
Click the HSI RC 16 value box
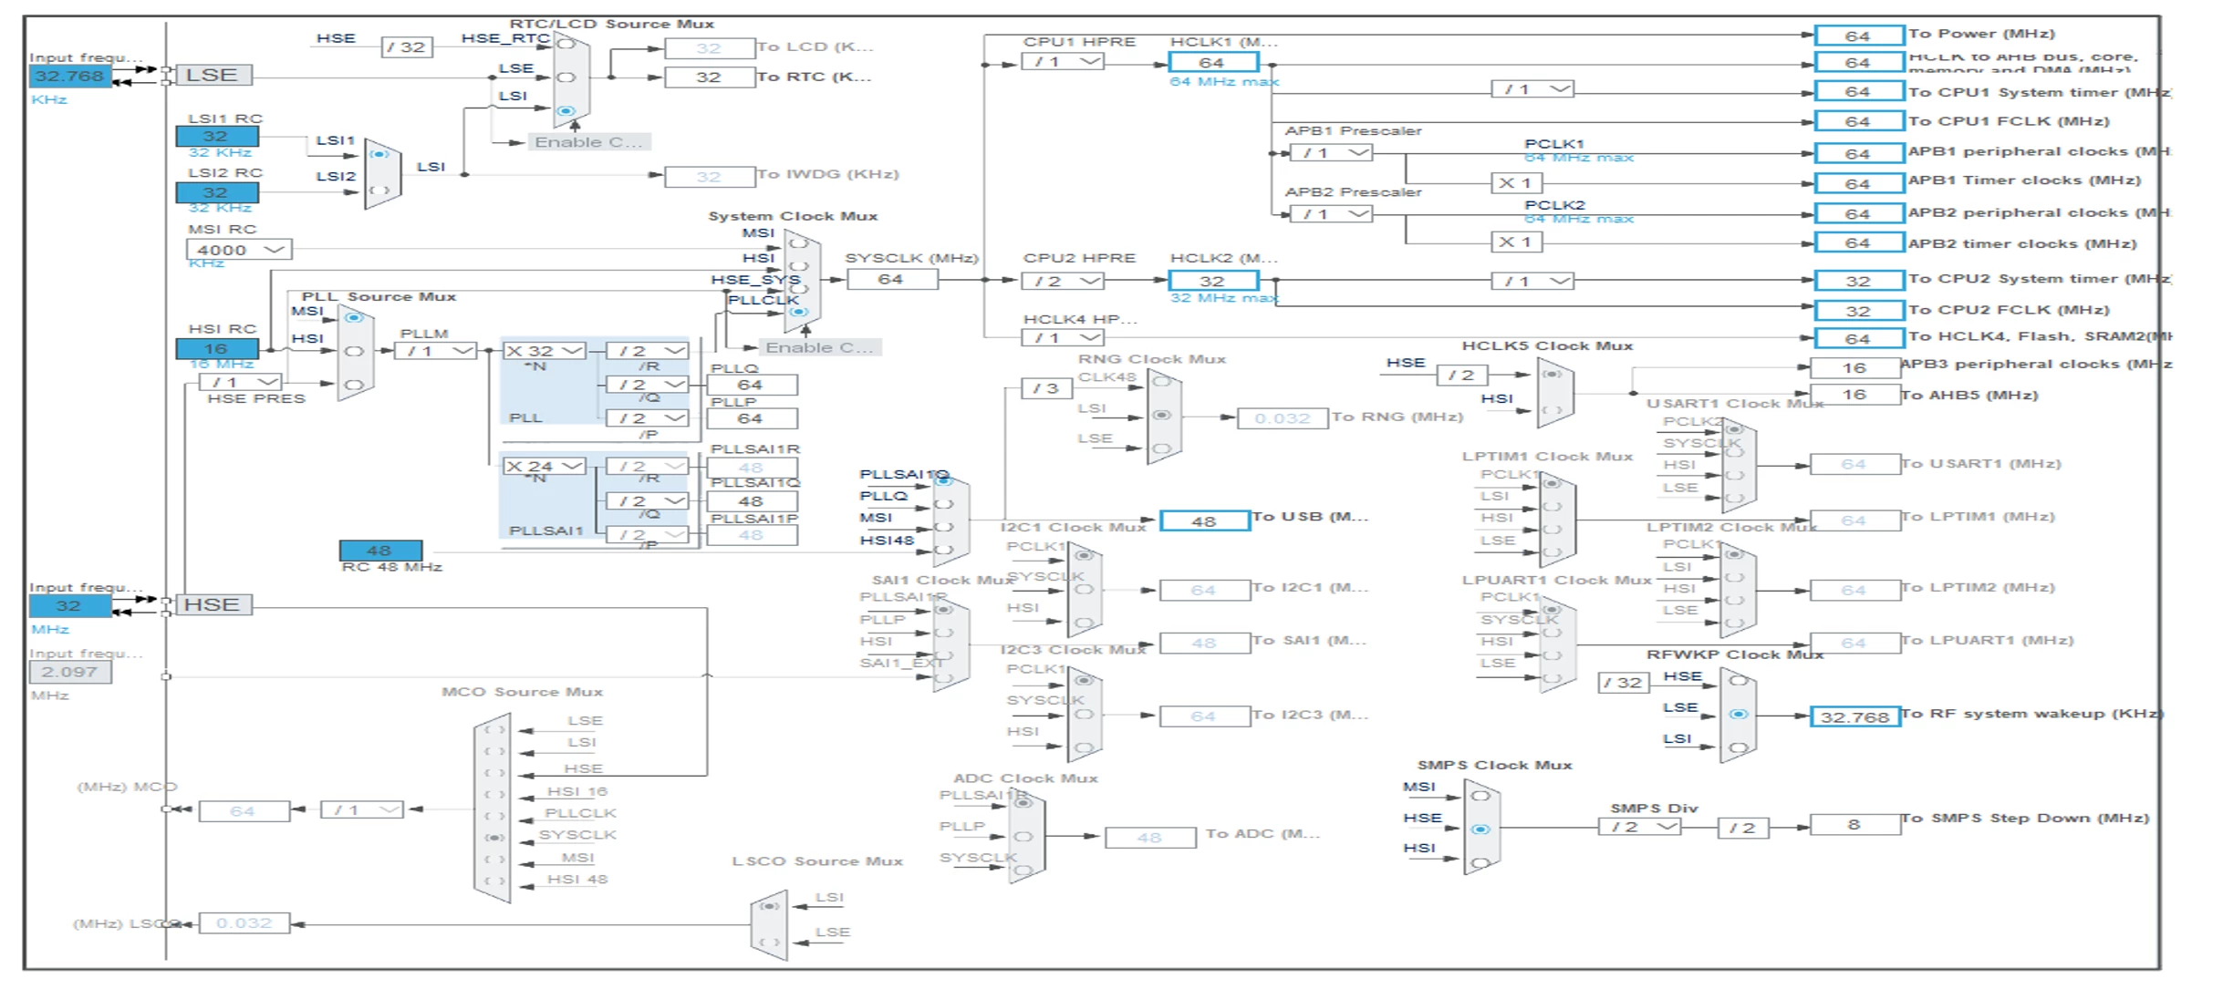pos(217,348)
